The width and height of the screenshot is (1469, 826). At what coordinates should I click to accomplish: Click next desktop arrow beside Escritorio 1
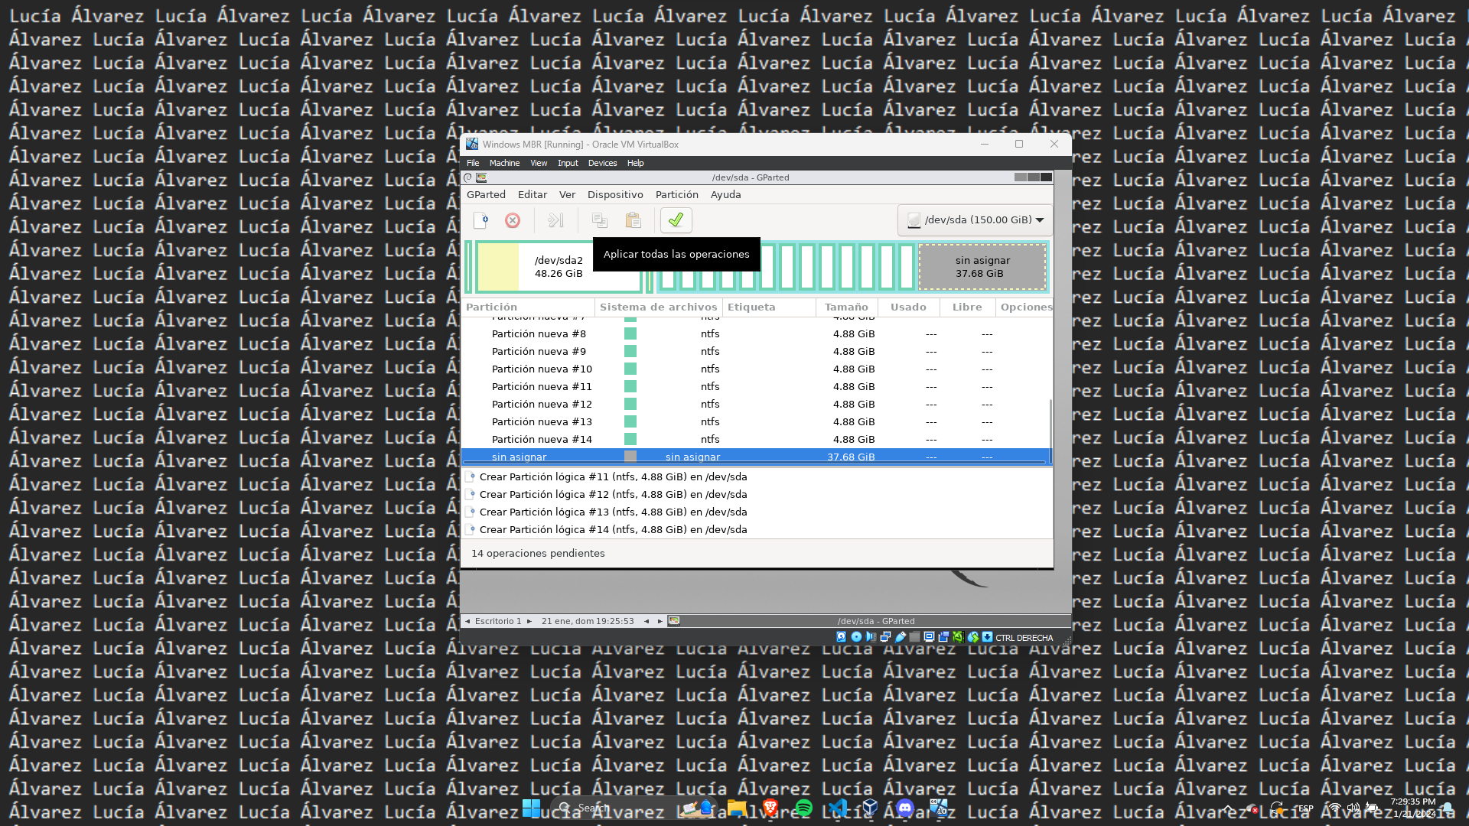(529, 622)
